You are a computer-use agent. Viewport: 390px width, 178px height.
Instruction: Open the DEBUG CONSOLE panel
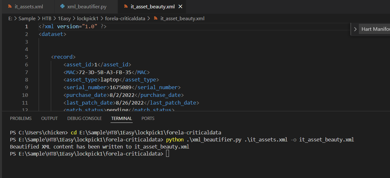(x=84, y=118)
